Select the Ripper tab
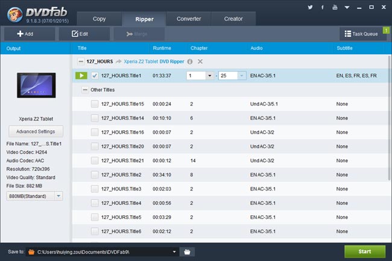Image resolution: width=392 pixels, height=261 pixels. pos(144,19)
